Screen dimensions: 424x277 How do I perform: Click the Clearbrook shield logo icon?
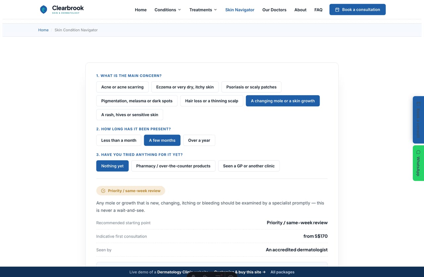[43, 10]
